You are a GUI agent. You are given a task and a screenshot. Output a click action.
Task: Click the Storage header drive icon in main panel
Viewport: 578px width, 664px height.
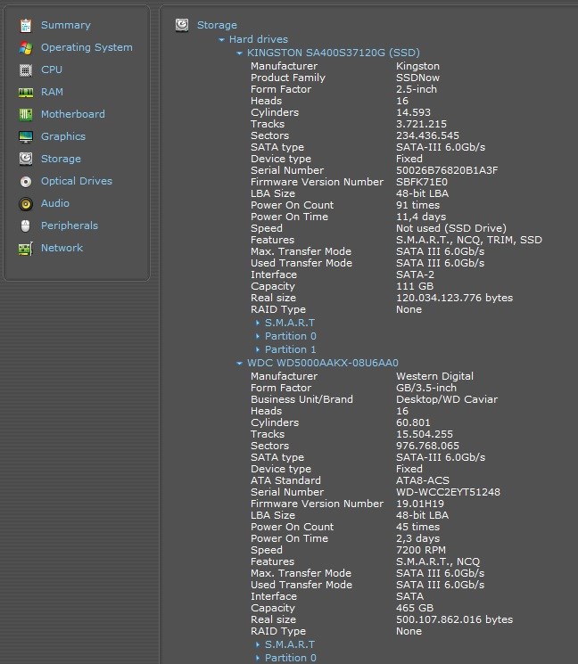click(182, 25)
